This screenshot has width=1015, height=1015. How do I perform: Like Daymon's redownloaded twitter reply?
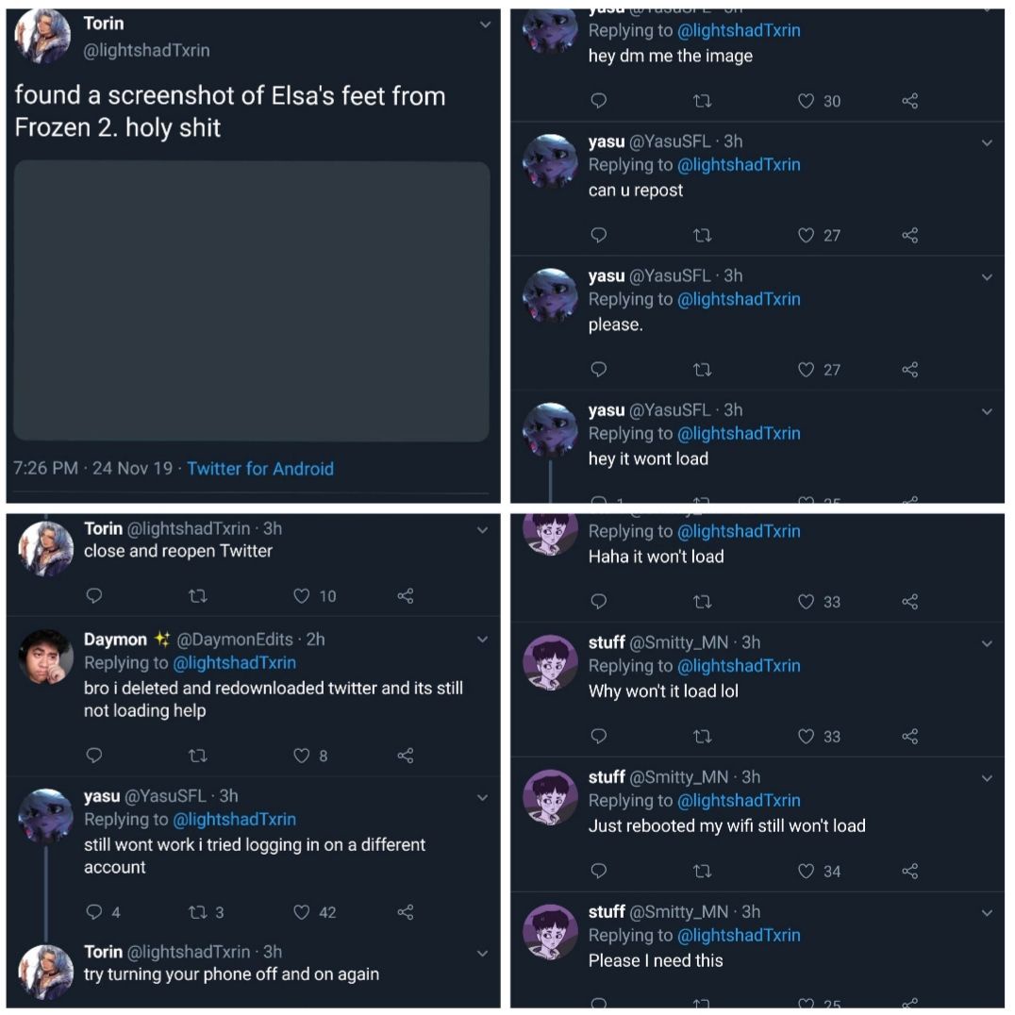point(302,756)
